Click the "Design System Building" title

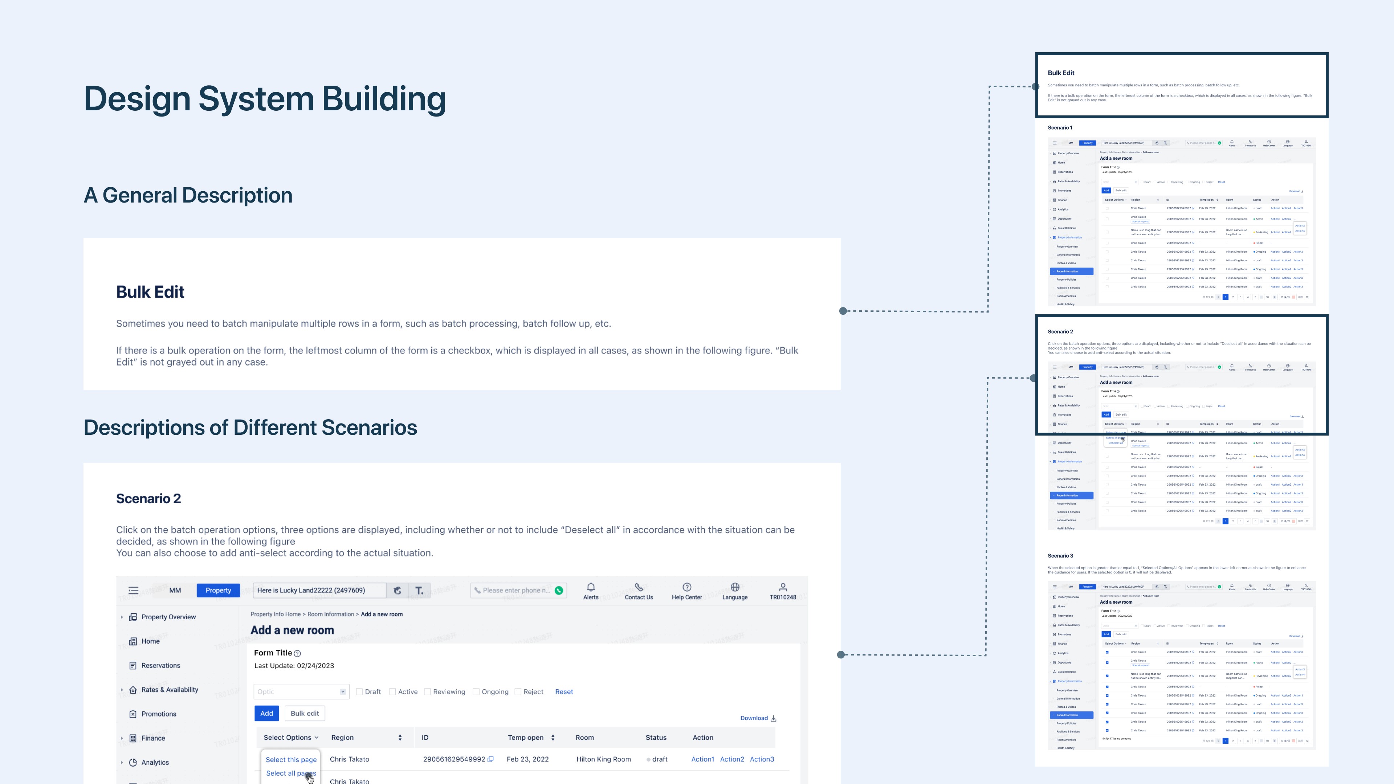265,99
